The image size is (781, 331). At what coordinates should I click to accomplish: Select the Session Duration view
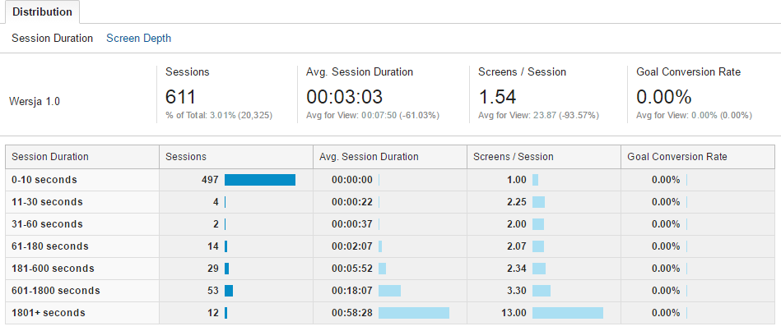[52, 39]
